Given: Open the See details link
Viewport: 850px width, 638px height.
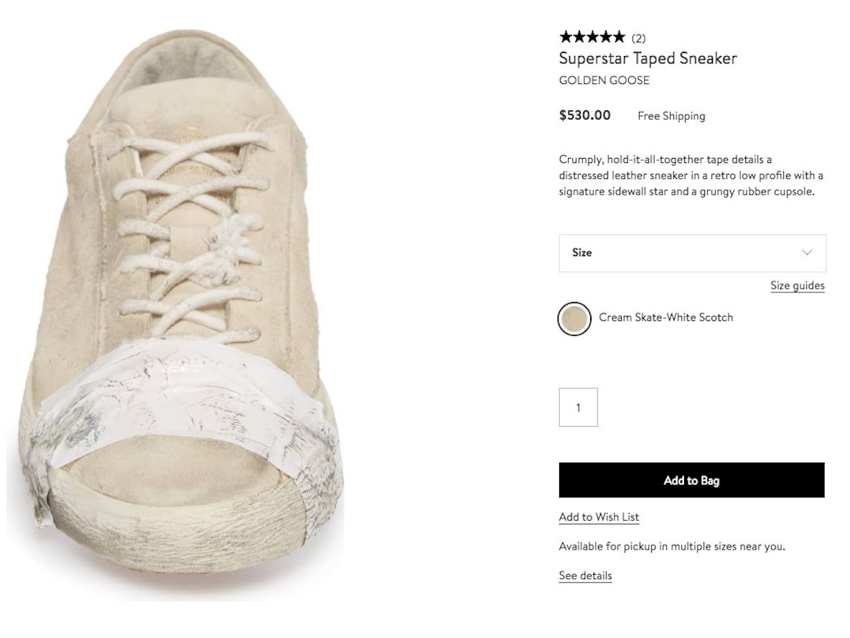Looking at the screenshot, I should [x=585, y=575].
